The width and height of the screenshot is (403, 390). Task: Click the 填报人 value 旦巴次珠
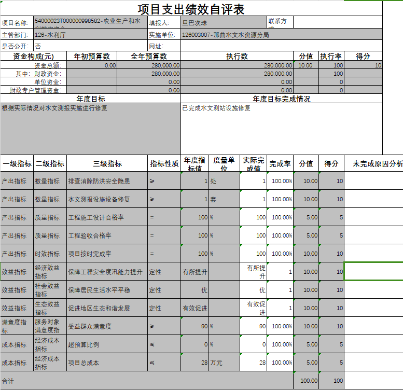223,23
